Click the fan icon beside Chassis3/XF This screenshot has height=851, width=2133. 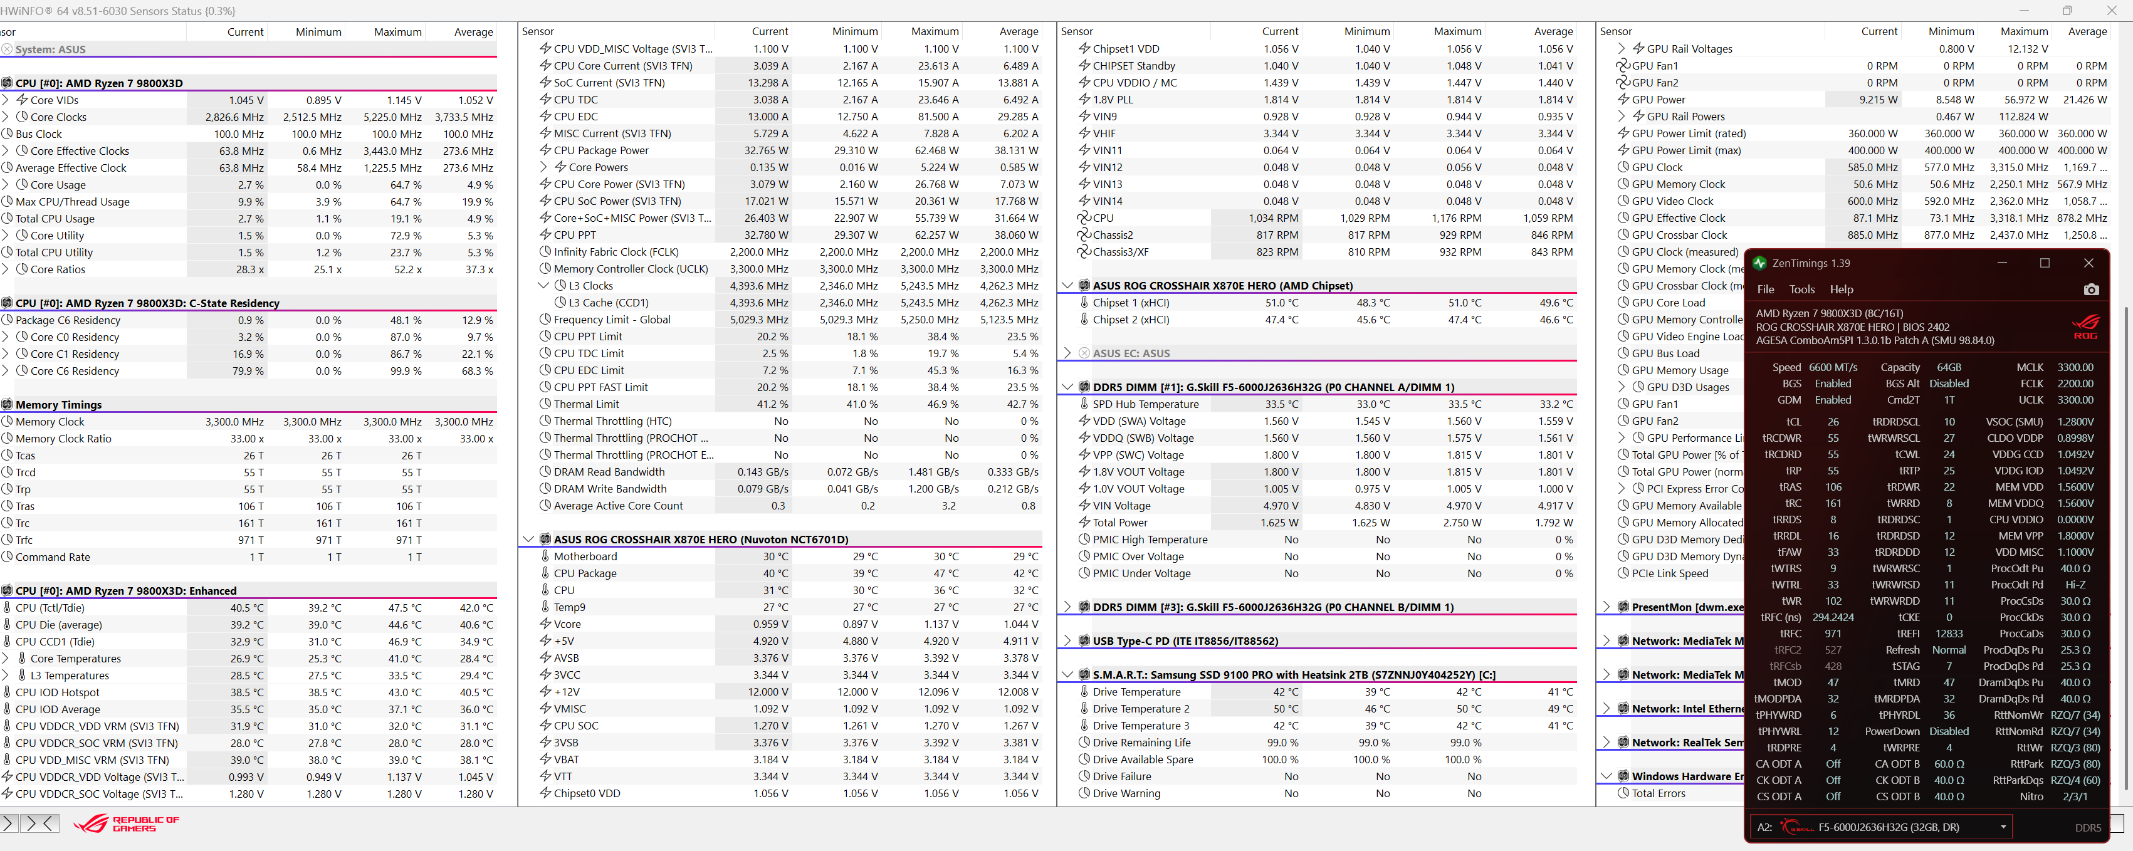1084,252
